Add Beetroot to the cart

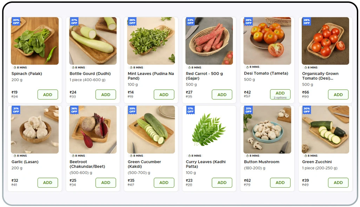(x=106, y=183)
